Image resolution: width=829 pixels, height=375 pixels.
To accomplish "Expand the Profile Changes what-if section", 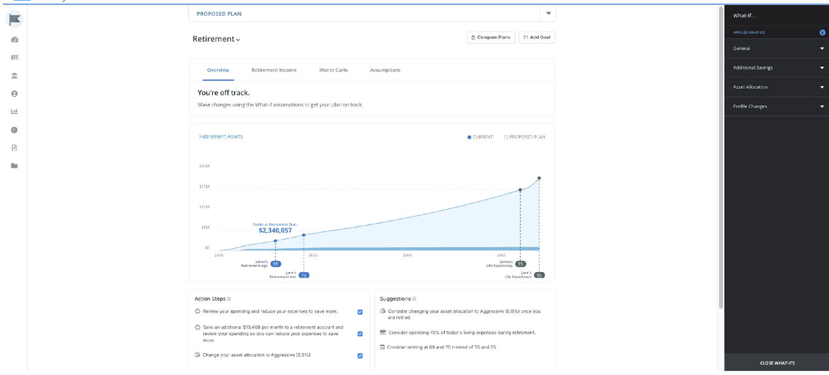I will pyautogui.click(x=777, y=106).
